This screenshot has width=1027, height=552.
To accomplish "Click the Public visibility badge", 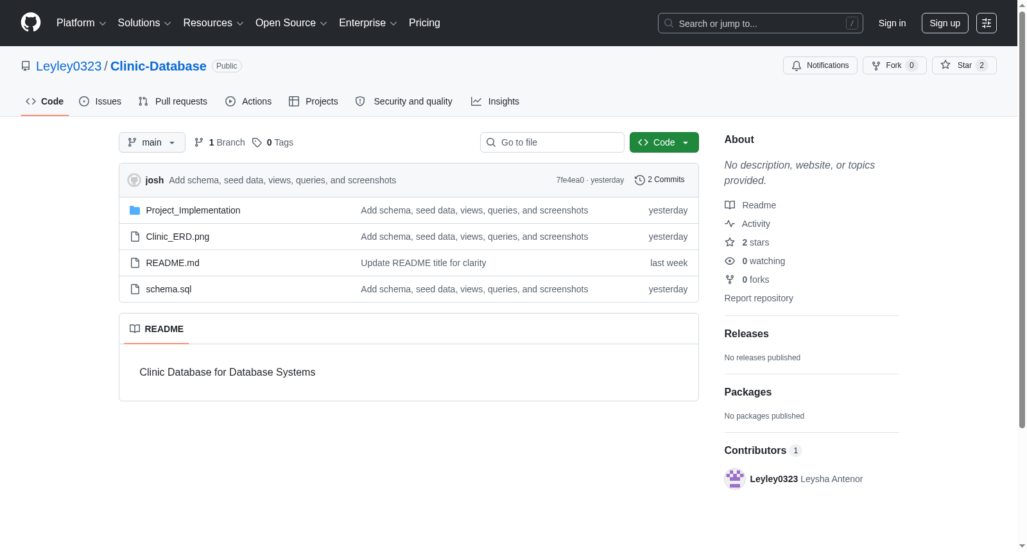I will pyautogui.click(x=227, y=66).
